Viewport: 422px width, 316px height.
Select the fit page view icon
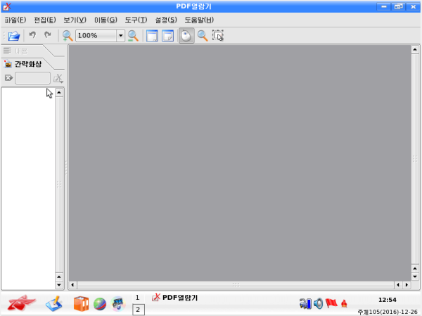coord(152,36)
